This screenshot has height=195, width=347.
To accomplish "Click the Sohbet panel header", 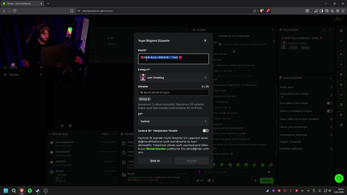I will coord(201,30).
